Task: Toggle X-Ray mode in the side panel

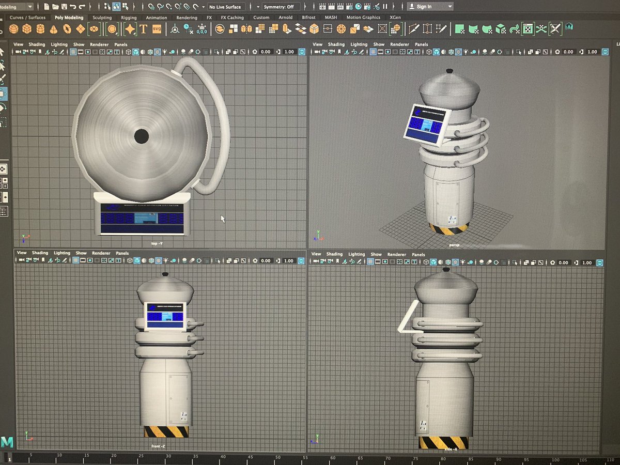Action: 526,262
